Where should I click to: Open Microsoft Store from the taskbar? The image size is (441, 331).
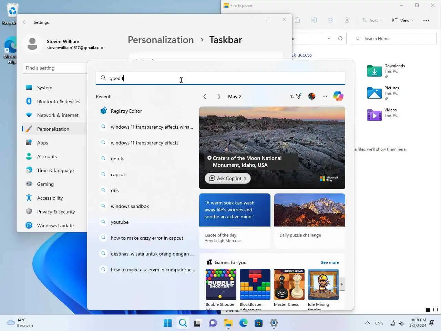pyautogui.click(x=259, y=323)
